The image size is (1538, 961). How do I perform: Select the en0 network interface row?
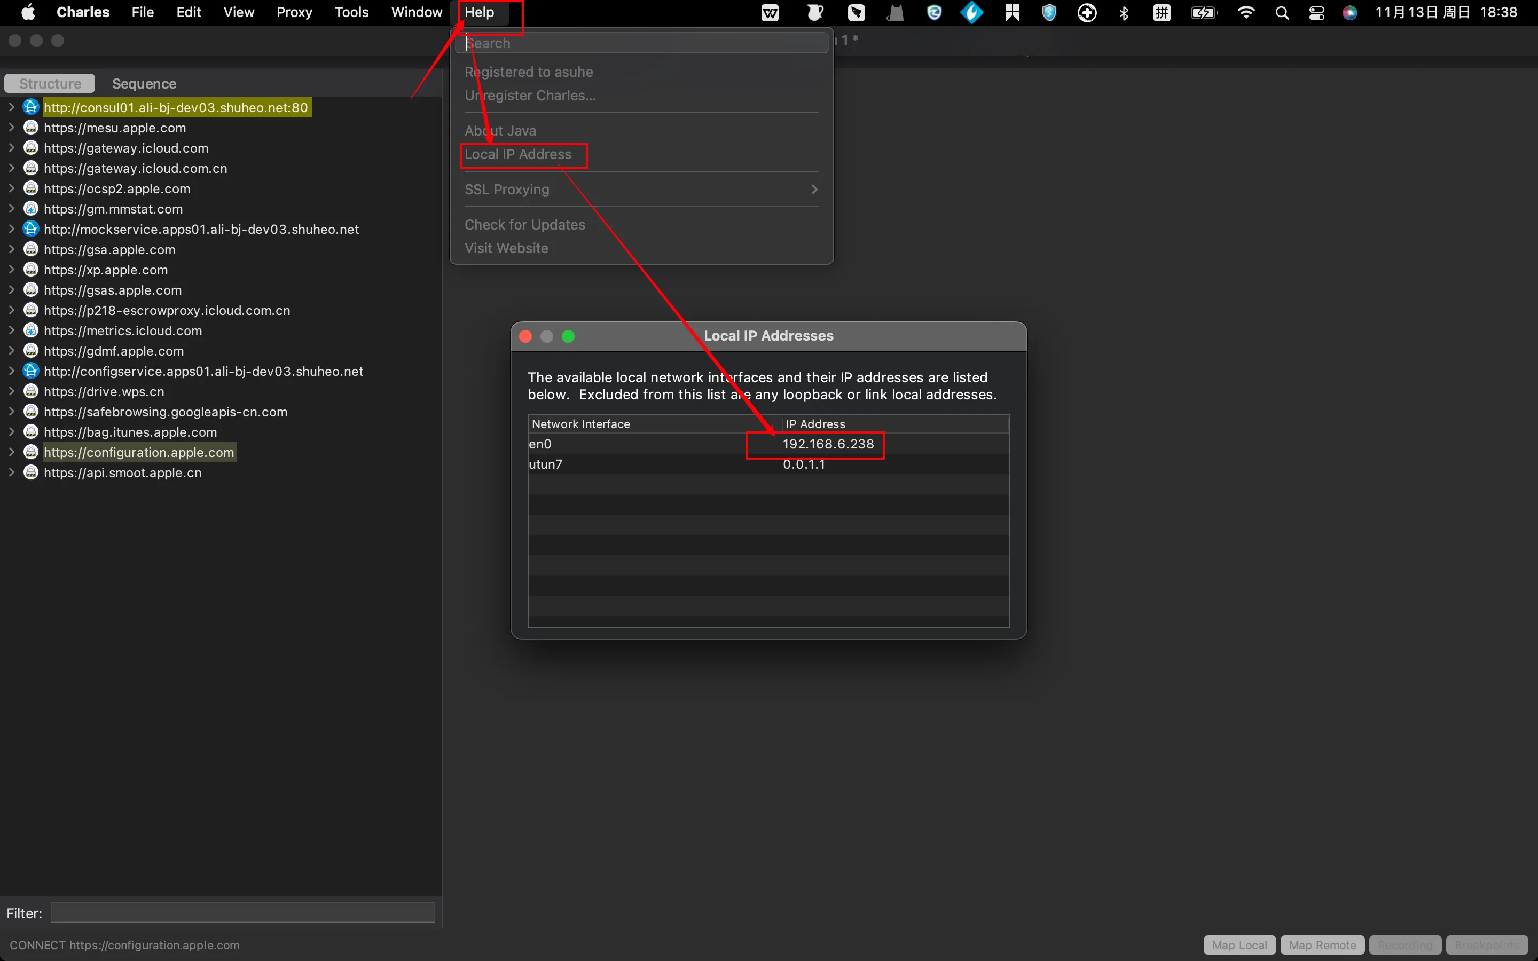[x=768, y=444]
